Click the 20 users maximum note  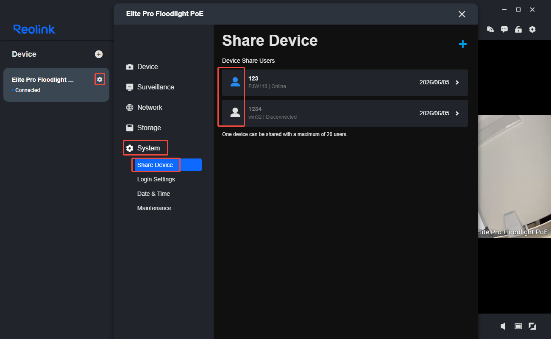285,134
